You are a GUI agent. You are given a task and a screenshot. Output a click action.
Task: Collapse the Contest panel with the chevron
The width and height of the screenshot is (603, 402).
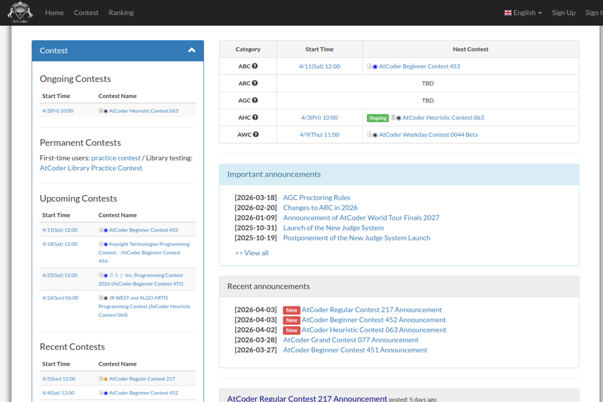click(x=192, y=50)
